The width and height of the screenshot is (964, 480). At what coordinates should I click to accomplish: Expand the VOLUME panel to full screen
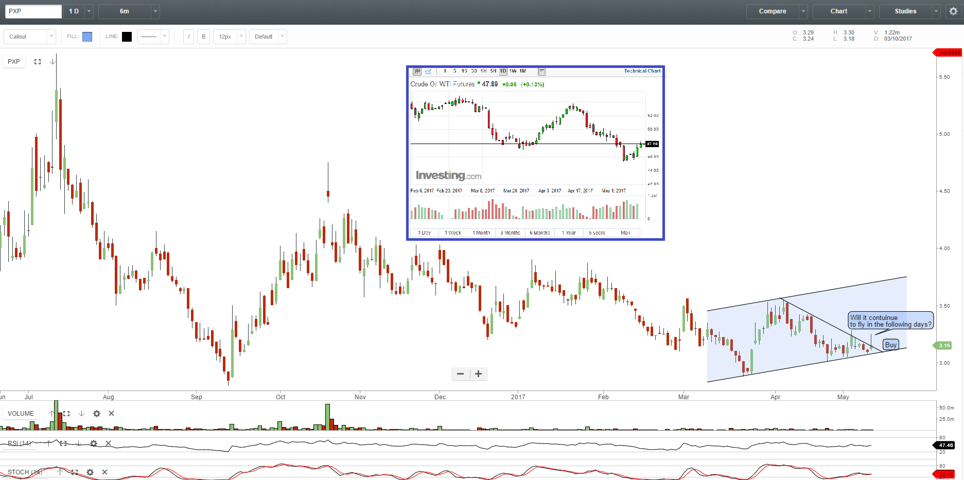[x=66, y=413]
